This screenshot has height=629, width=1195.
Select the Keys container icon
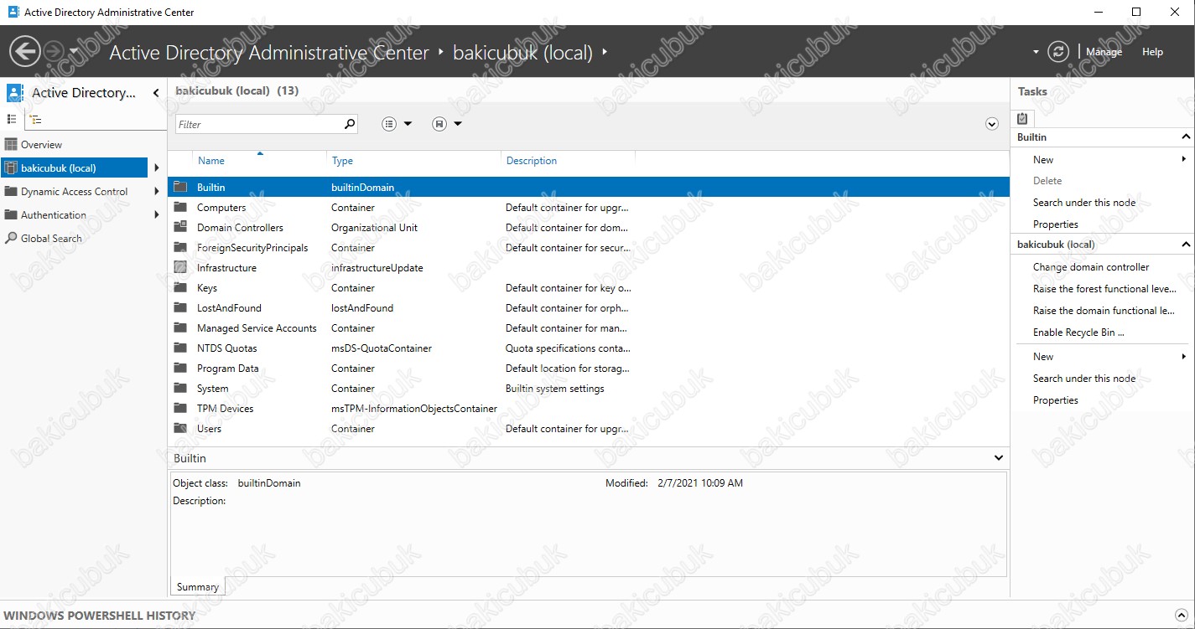(180, 287)
